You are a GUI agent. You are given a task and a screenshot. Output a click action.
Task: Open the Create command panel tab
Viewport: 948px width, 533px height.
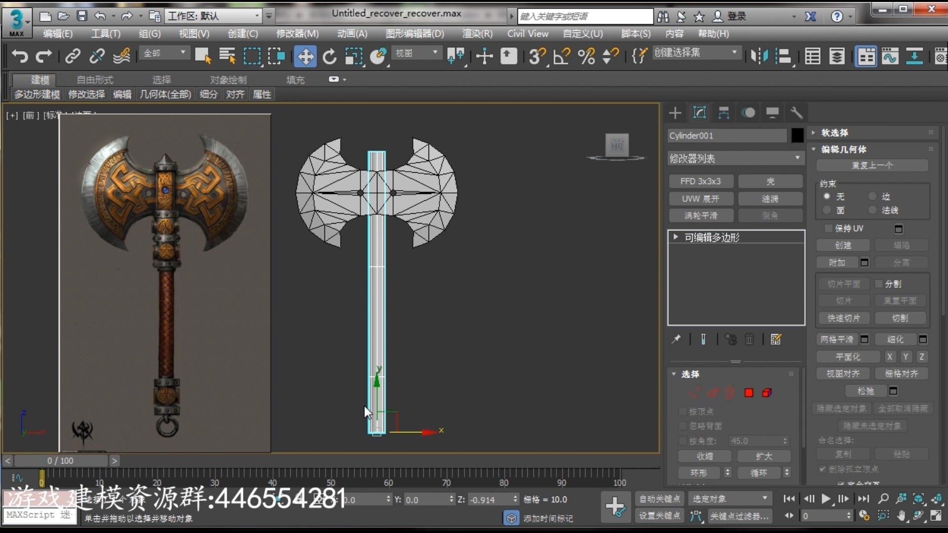[675, 113]
